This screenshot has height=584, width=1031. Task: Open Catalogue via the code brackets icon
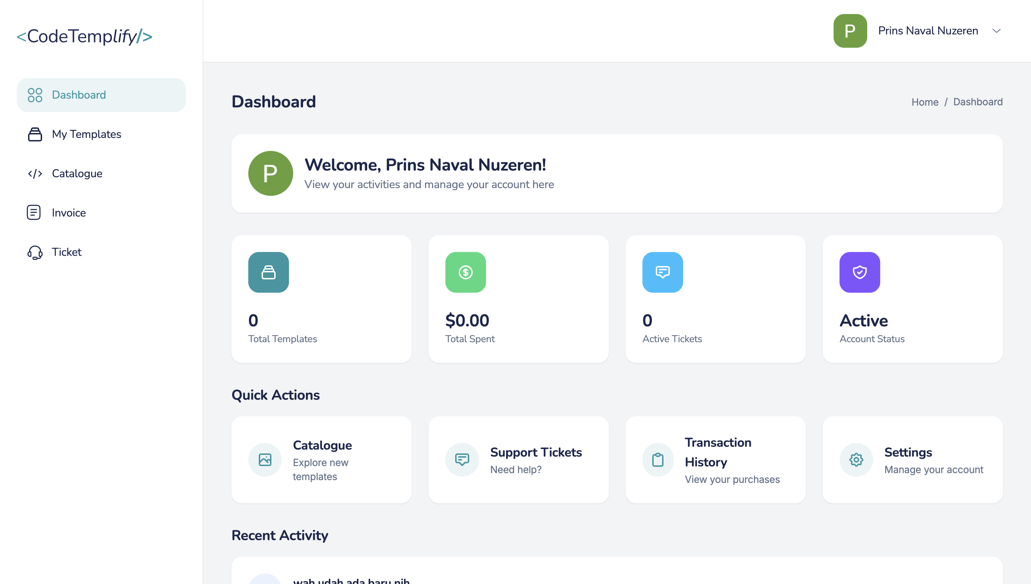tap(36, 173)
